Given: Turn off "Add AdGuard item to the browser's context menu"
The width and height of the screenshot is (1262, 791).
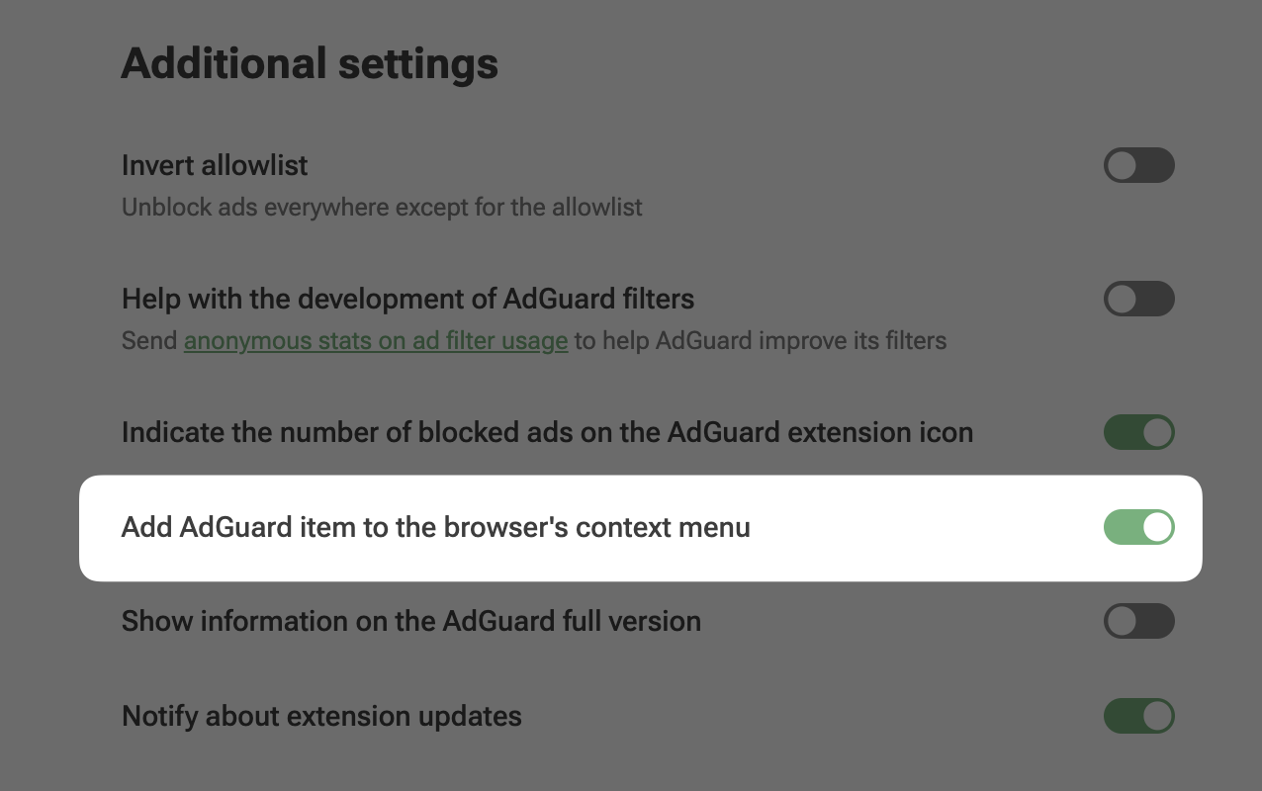Looking at the screenshot, I should [1138, 527].
